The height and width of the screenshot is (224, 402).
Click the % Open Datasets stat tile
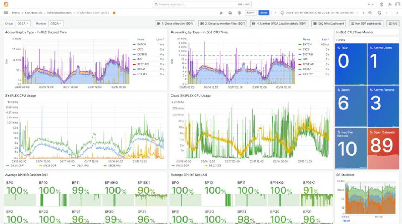click(x=383, y=148)
